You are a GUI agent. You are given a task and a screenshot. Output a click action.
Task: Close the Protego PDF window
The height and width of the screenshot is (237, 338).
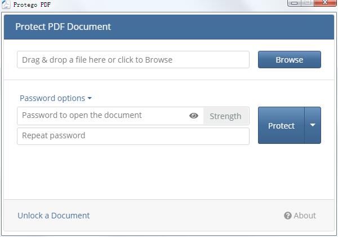[x=325, y=3]
